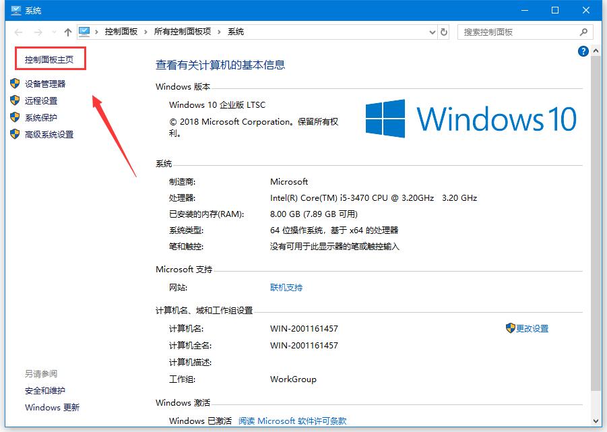The width and height of the screenshot is (607, 432).
Task: Open the search magnifier dropdown control
Action: tap(582, 32)
